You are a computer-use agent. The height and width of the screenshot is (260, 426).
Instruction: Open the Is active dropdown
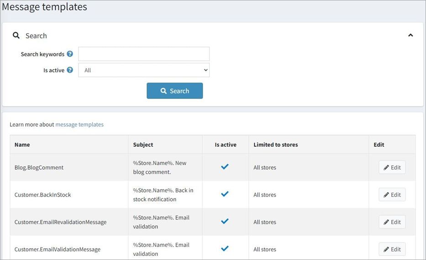(144, 70)
